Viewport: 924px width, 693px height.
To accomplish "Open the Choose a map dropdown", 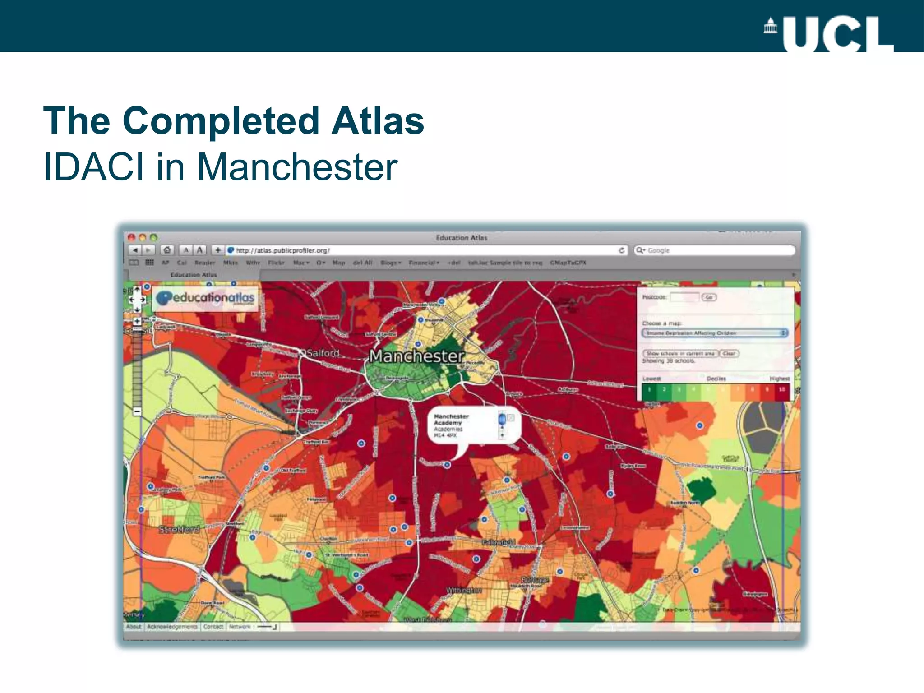I will coord(715,333).
